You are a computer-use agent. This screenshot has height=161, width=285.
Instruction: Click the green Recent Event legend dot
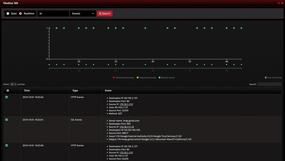(x=160, y=78)
